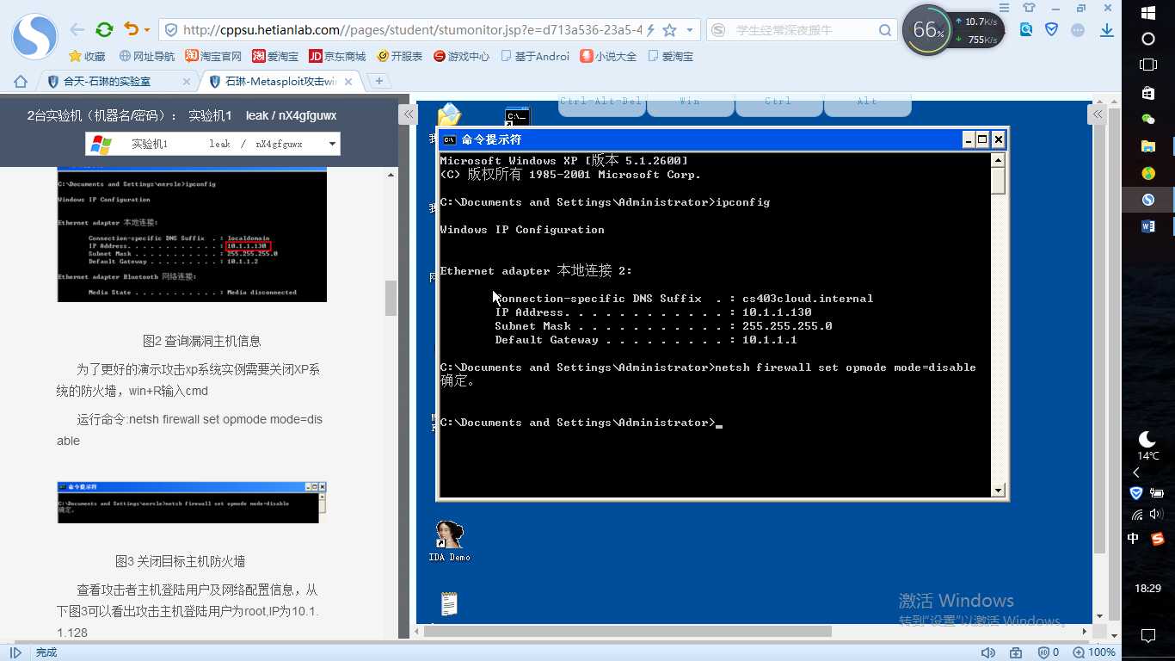The width and height of the screenshot is (1175, 661).
Task: Open 网址导航 bookmark
Action: [147, 56]
